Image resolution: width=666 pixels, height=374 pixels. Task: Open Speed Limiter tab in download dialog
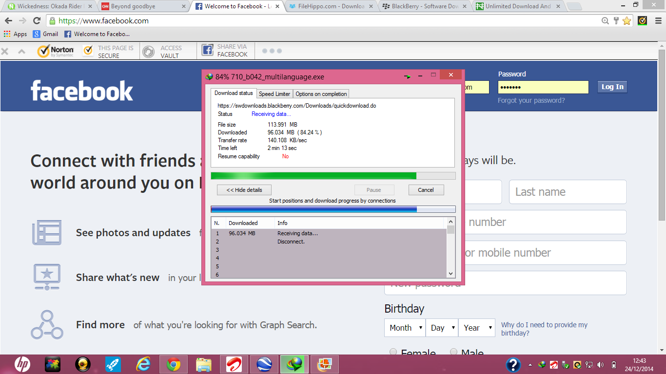click(274, 94)
